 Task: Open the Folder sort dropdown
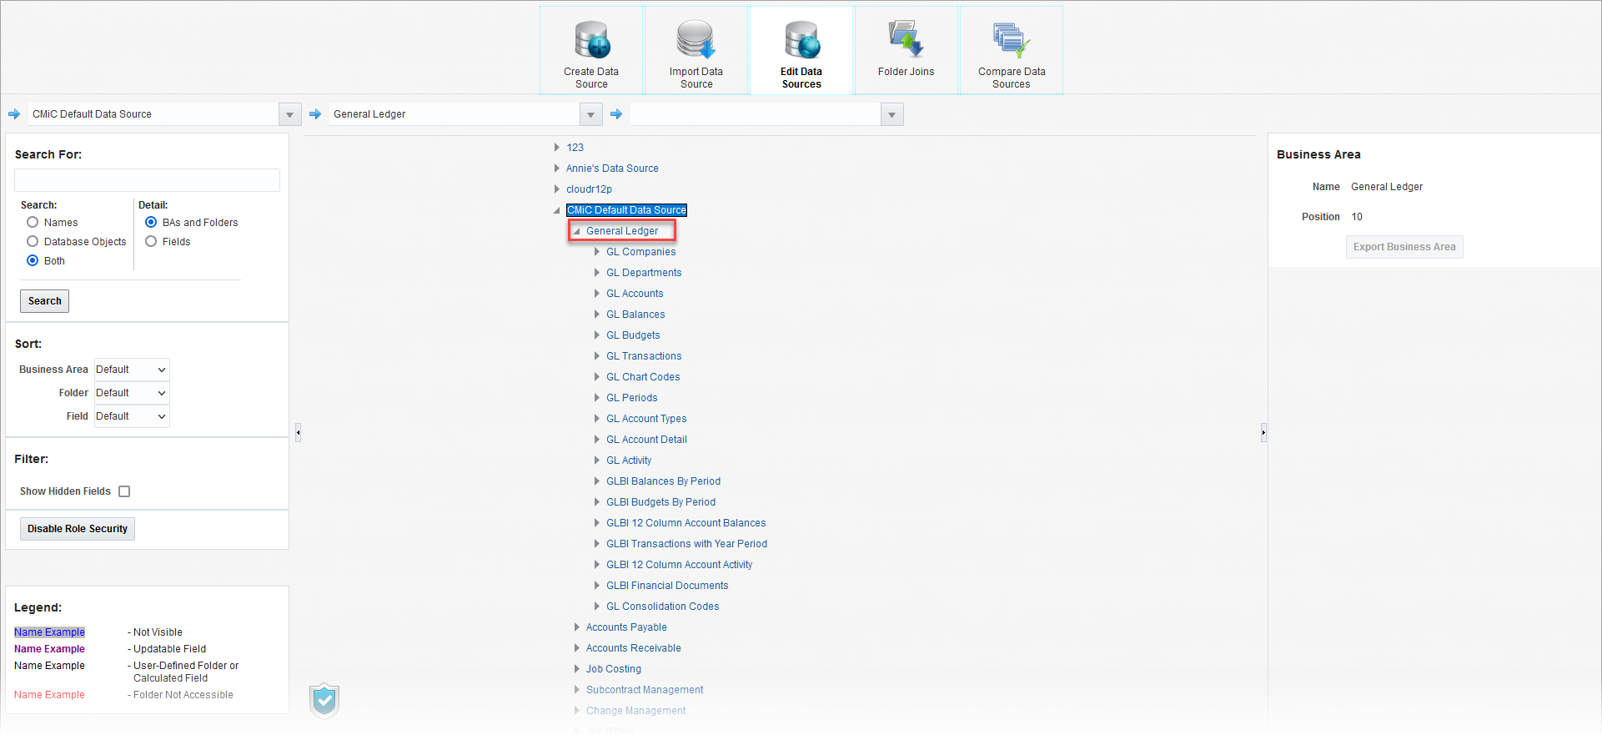[132, 393]
